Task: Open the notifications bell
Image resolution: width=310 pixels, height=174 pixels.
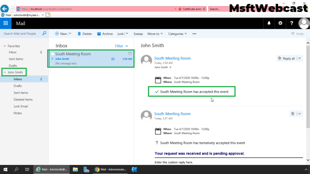Action: (269, 23)
